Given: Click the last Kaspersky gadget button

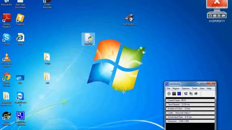Looking at the screenshot, I should [223, 16].
